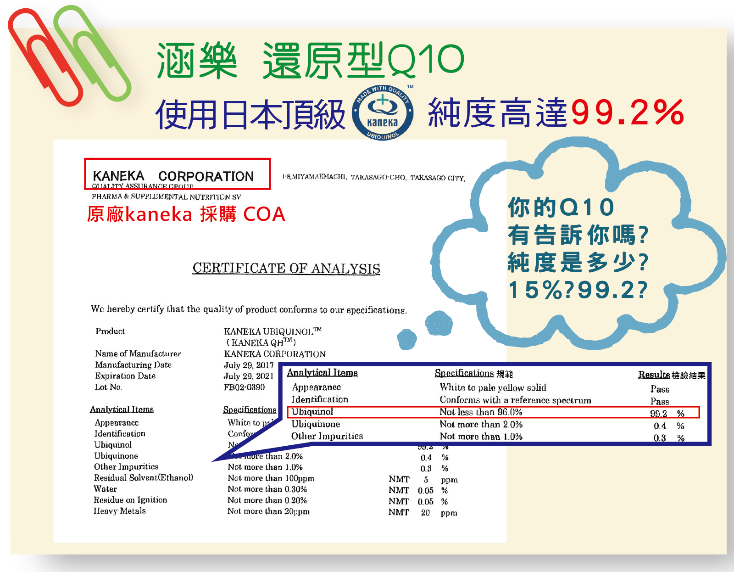Image resolution: width=734 pixels, height=572 pixels.
Task: Select the lot number 'FB02-0390'
Action: [x=244, y=387]
